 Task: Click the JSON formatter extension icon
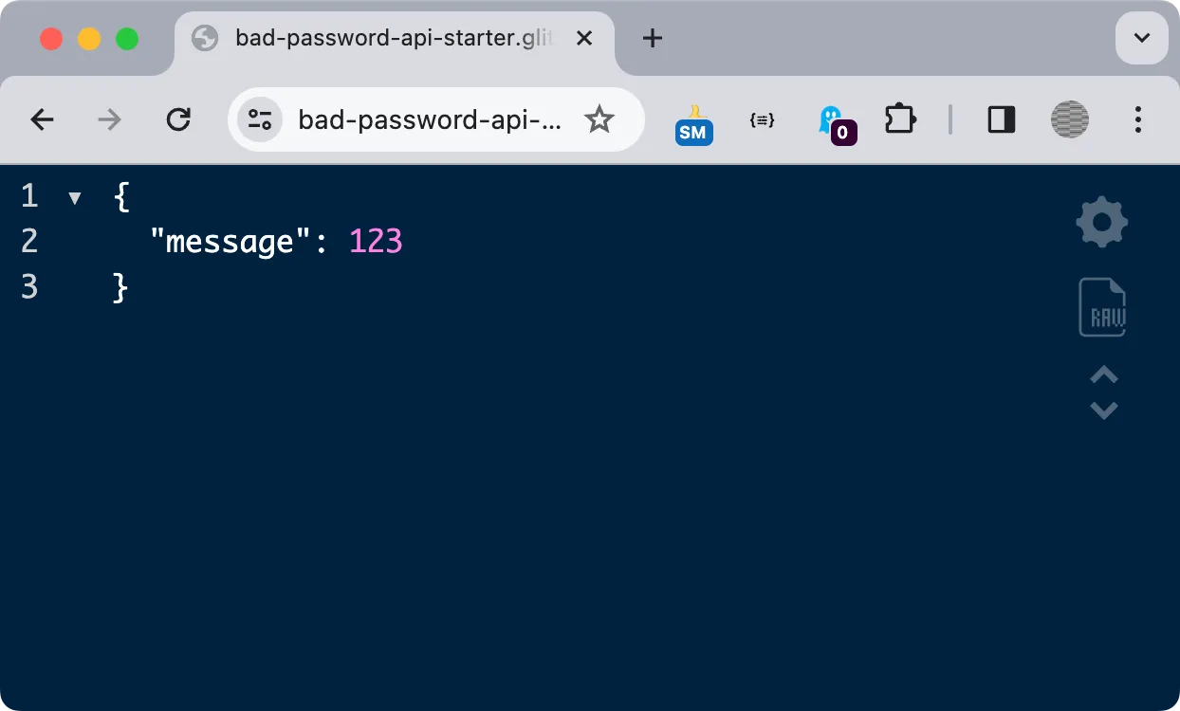tap(762, 119)
